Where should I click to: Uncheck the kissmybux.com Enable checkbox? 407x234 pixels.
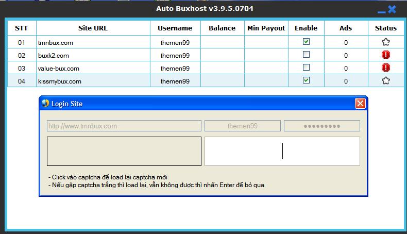[x=307, y=80]
